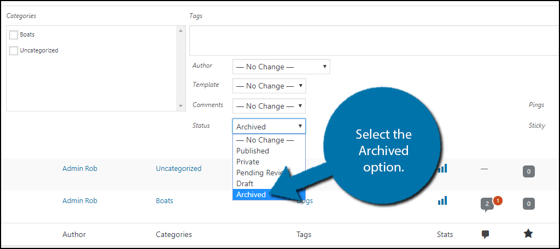Select the Archived option in Status list

[252, 194]
